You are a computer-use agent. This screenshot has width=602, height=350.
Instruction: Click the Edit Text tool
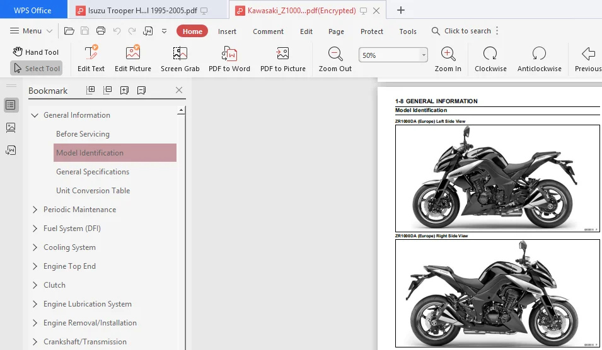[91, 59]
